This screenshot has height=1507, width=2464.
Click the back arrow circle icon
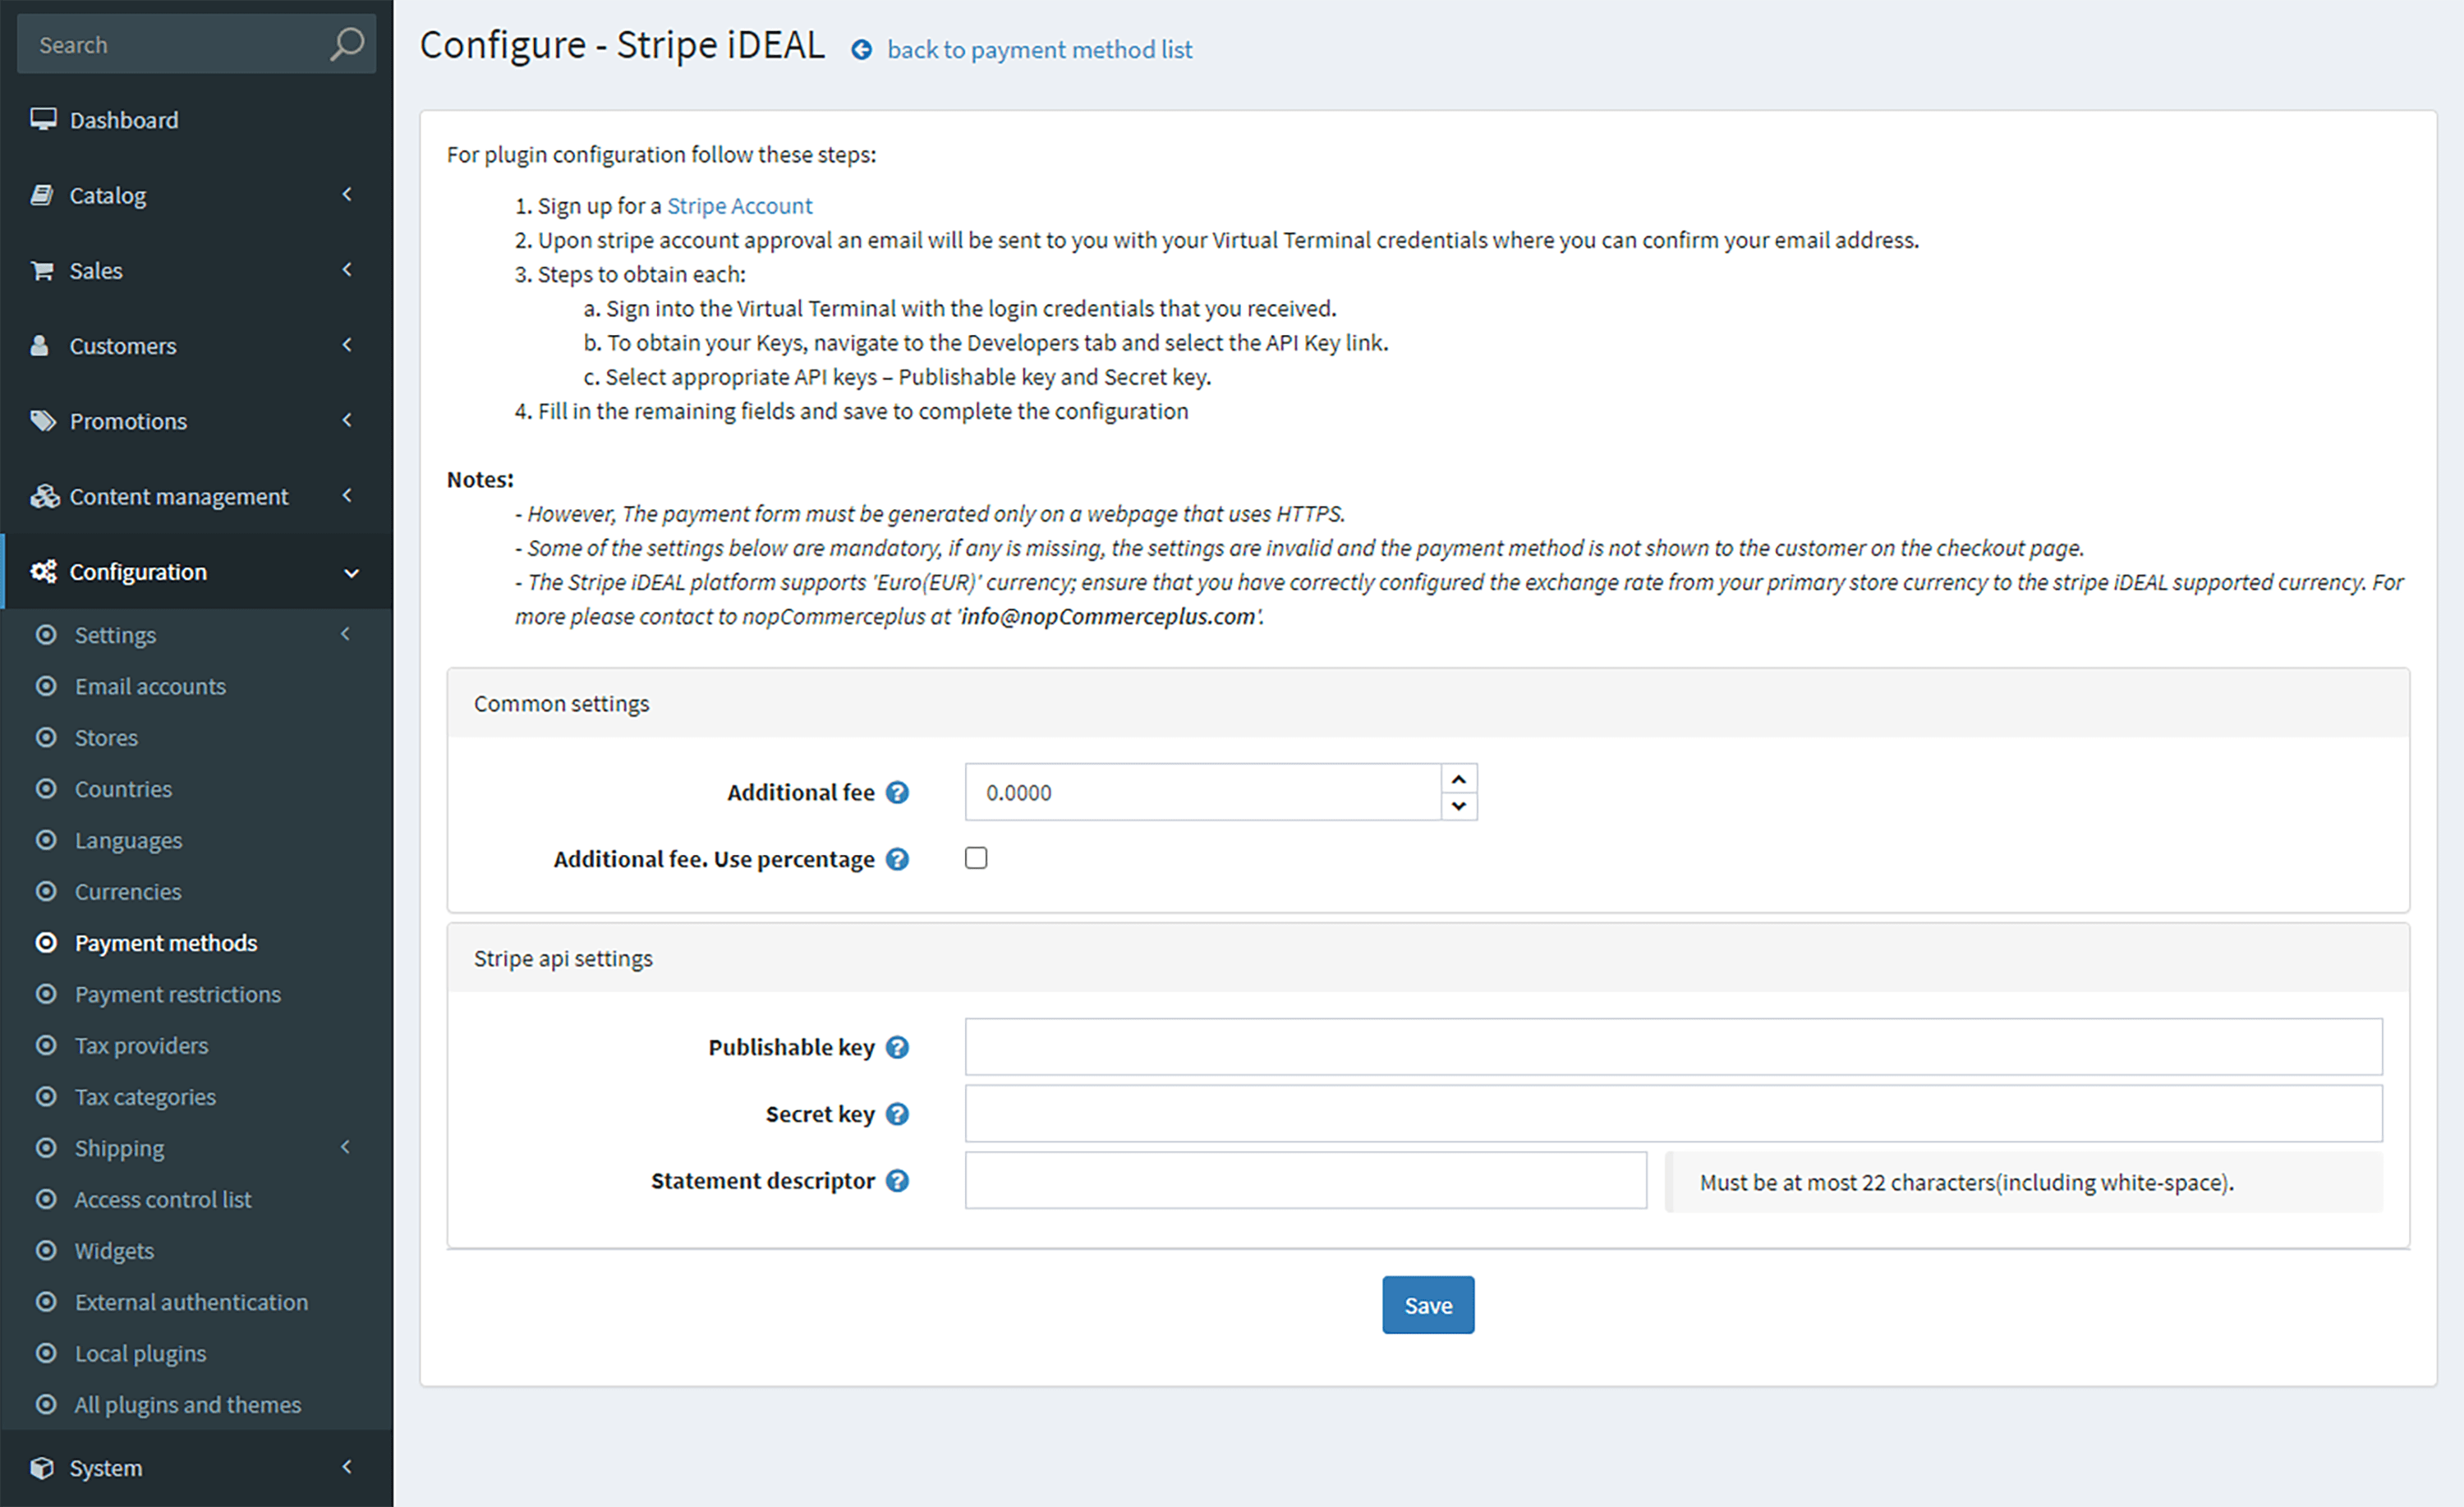point(861,49)
